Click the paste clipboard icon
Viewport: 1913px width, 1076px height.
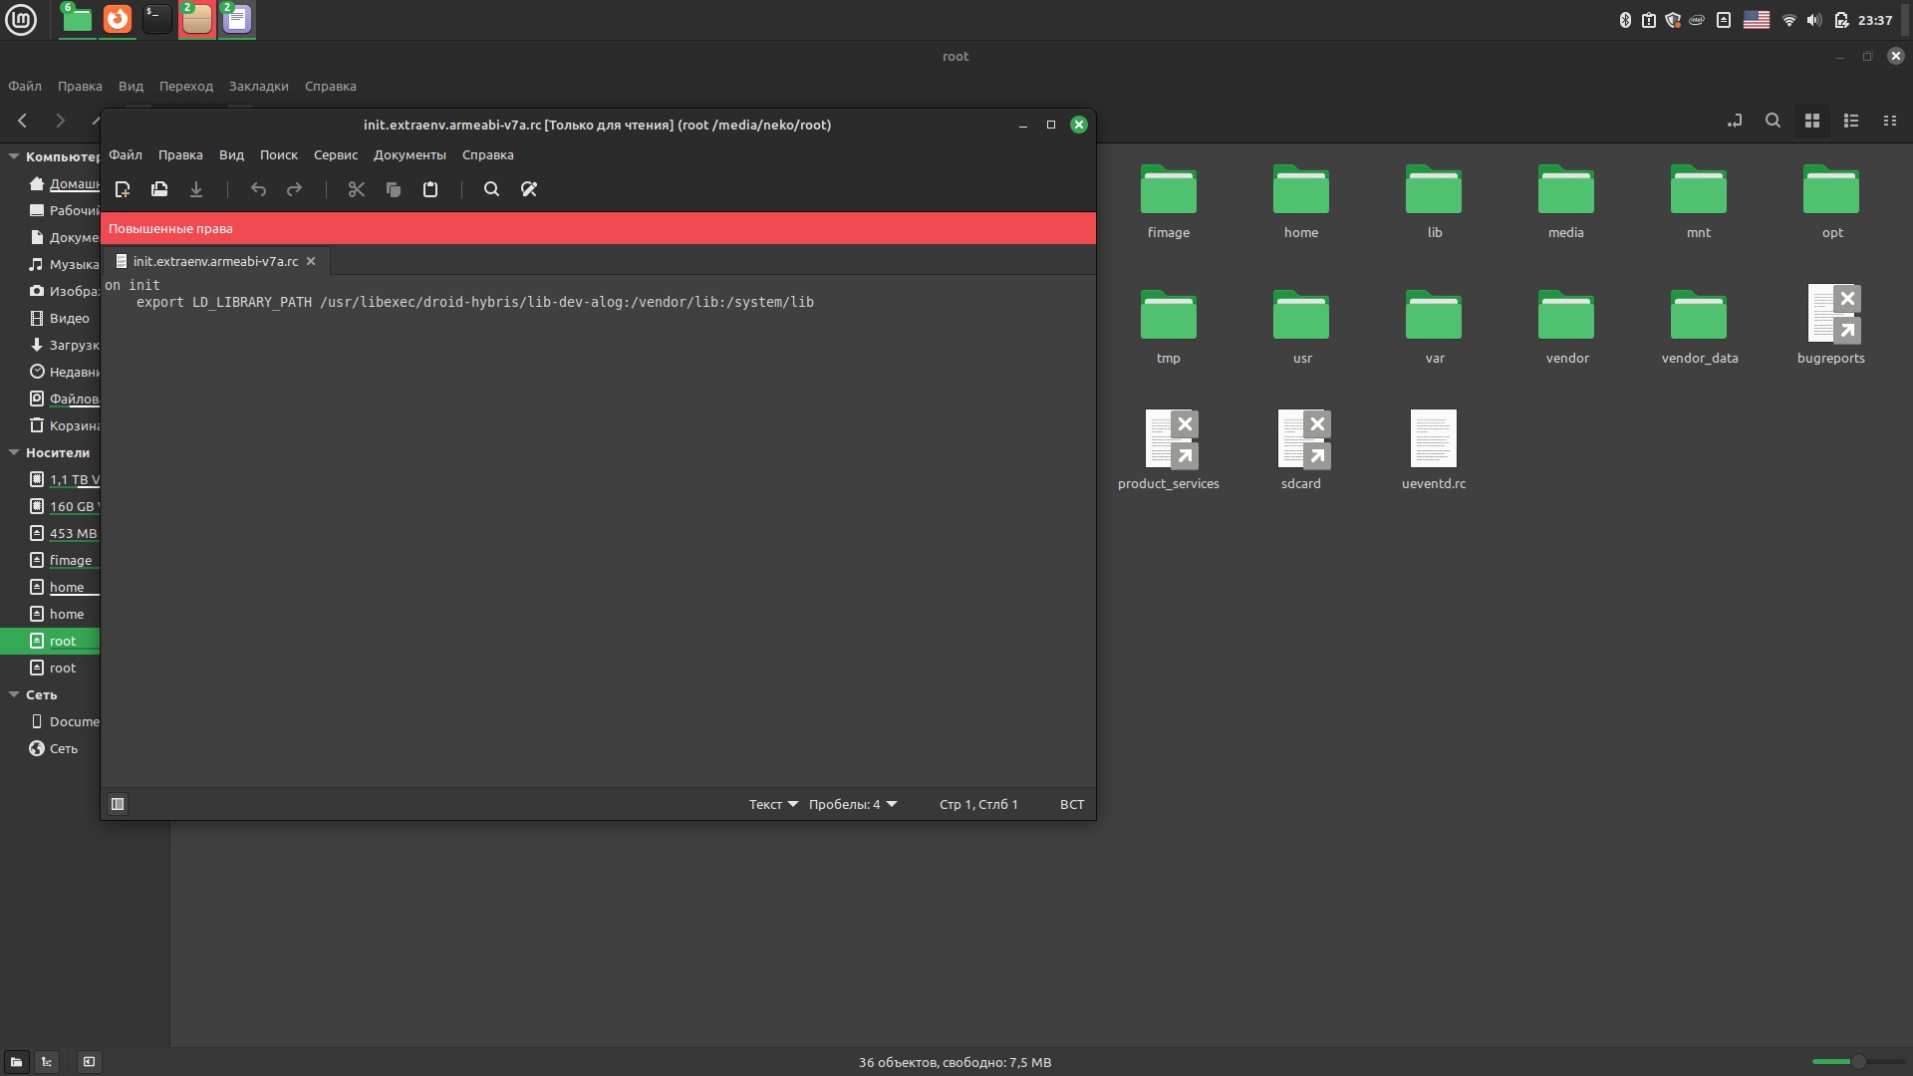[x=430, y=189]
